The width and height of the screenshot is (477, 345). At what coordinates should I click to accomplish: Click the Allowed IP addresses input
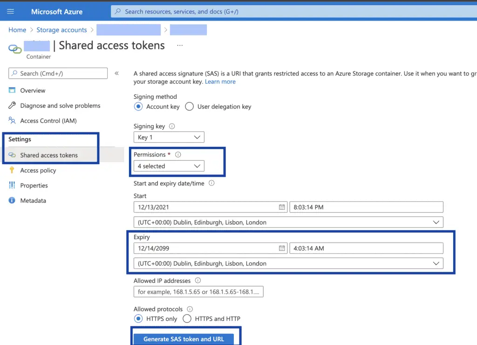[198, 292]
